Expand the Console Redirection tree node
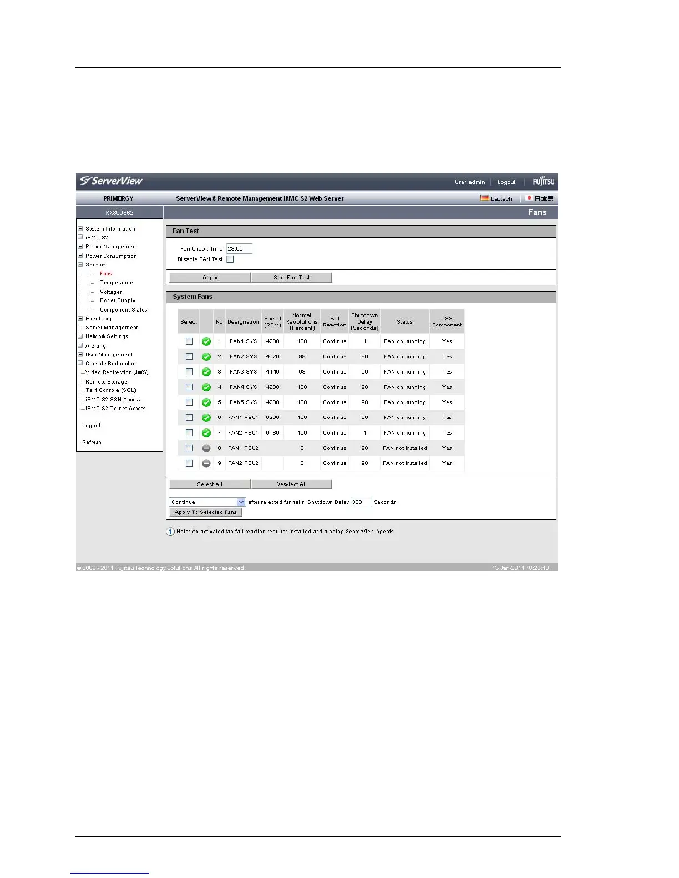Image resolution: width=679 pixels, height=878 pixels. 80,364
